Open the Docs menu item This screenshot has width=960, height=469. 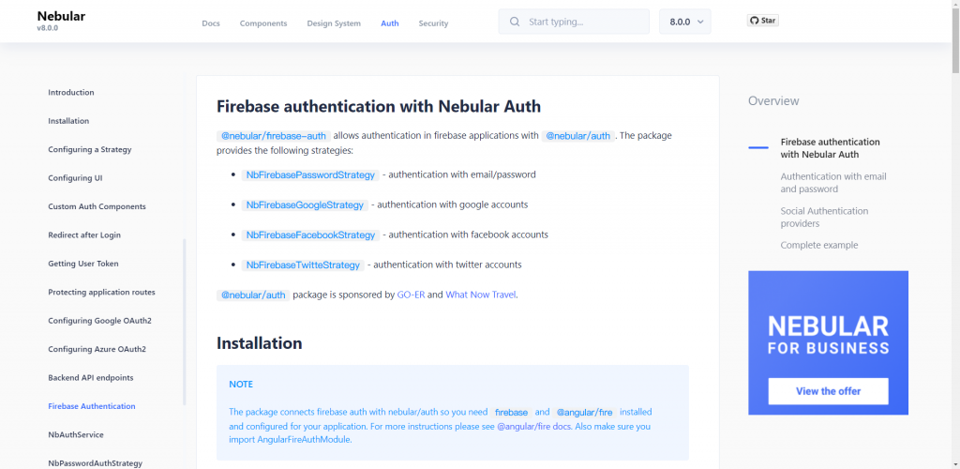click(x=211, y=23)
